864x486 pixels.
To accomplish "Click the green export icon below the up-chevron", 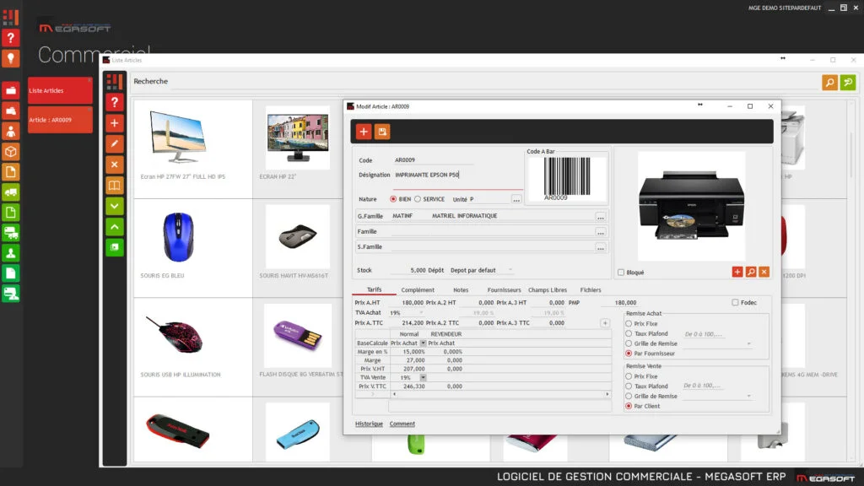I will point(114,247).
